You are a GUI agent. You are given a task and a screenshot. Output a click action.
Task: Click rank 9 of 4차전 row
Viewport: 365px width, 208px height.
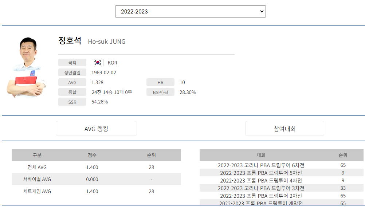[x=343, y=181]
